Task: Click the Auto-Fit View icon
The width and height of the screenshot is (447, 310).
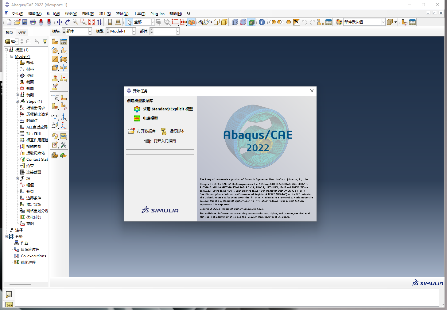Action: coord(91,22)
